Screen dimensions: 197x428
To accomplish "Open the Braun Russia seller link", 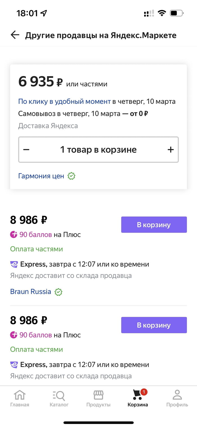I will tap(31, 292).
